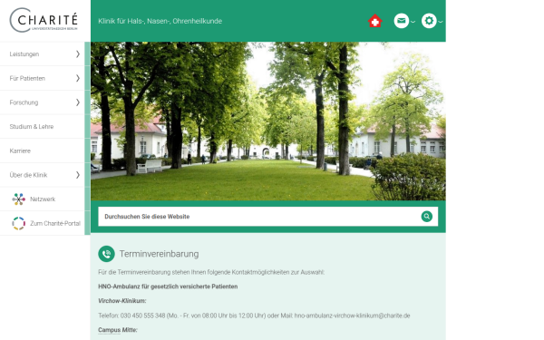544x340 pixels.
Task: Go to Studium & Lehre
Action: pos(32,127)
